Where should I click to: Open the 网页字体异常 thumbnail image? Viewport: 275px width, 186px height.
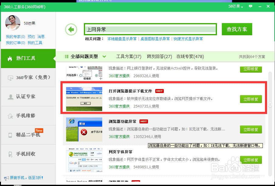[x=84, y=160]
